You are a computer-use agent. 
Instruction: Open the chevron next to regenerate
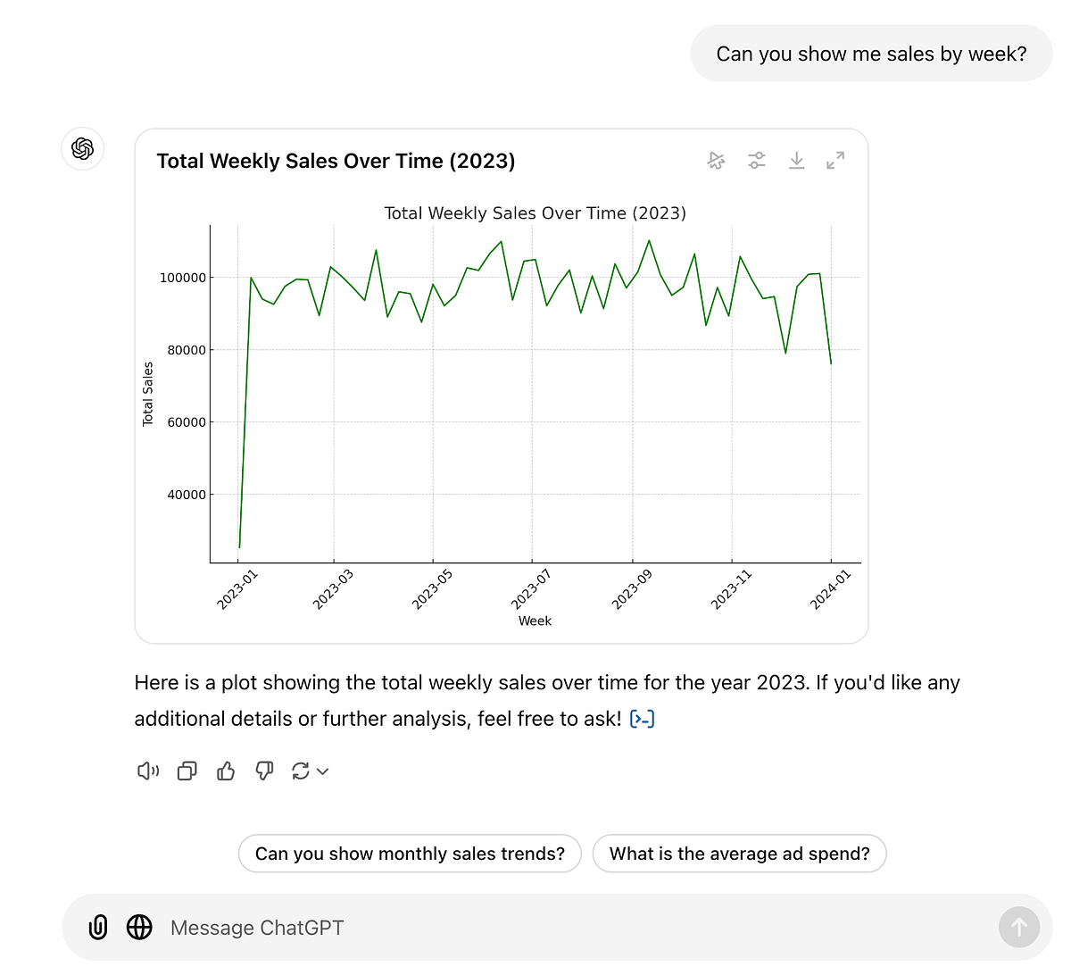(x=323, y=771)
